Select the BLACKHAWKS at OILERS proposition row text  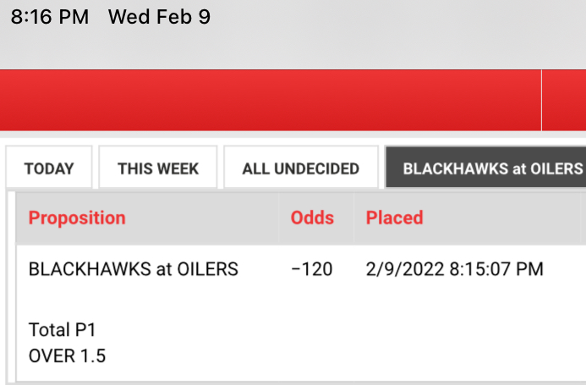click(134, 269)
